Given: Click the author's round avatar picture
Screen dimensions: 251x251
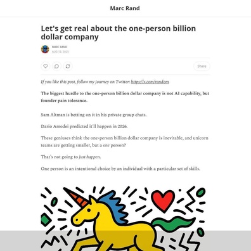Looking at the screenshot, I should point(45,49).
